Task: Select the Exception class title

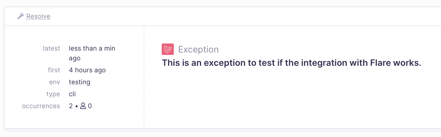Action: point(198,49)
